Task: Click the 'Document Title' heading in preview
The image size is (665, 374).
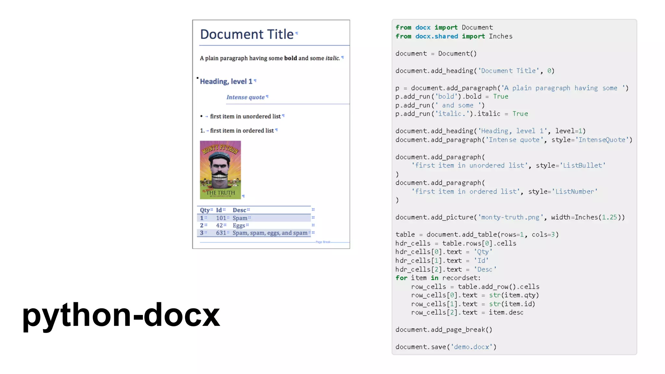Action: 246,34
